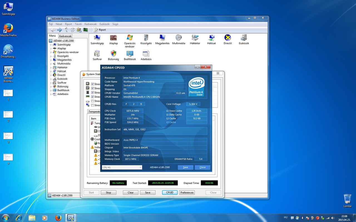Click Stop in the System Stability Test window

click(108, 193)
